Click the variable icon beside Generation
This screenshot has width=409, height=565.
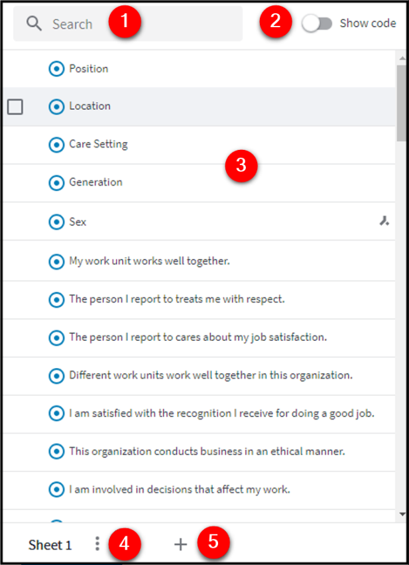click(x=57, y=182)
